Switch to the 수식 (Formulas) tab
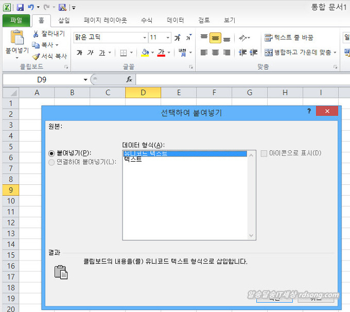The height and width of the screenshot is (312, 350). point(146,21)
